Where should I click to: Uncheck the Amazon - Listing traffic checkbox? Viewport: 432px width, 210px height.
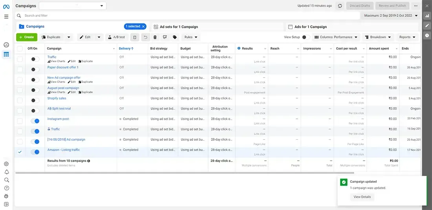pos(20,152)
